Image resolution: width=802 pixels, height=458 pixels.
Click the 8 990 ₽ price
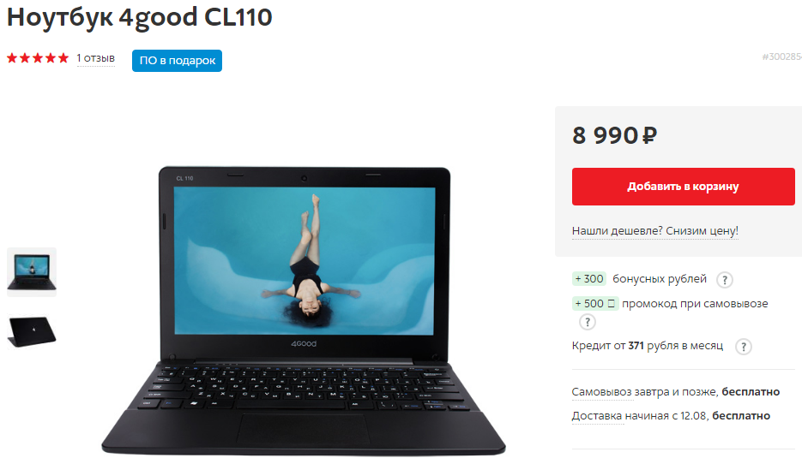coord(614,135)
